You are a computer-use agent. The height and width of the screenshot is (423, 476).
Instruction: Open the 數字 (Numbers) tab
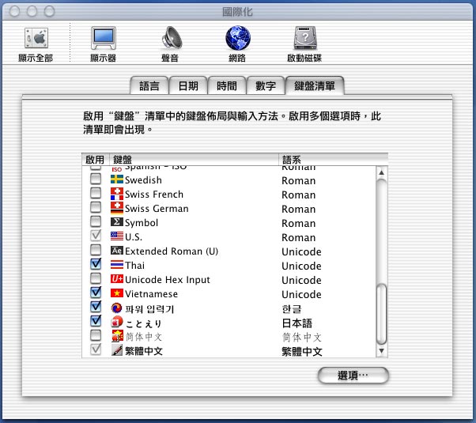[265, 86]
